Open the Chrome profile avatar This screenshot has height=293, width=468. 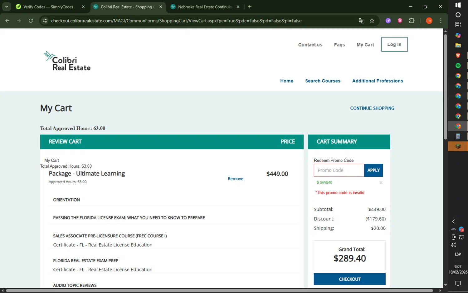429,21
